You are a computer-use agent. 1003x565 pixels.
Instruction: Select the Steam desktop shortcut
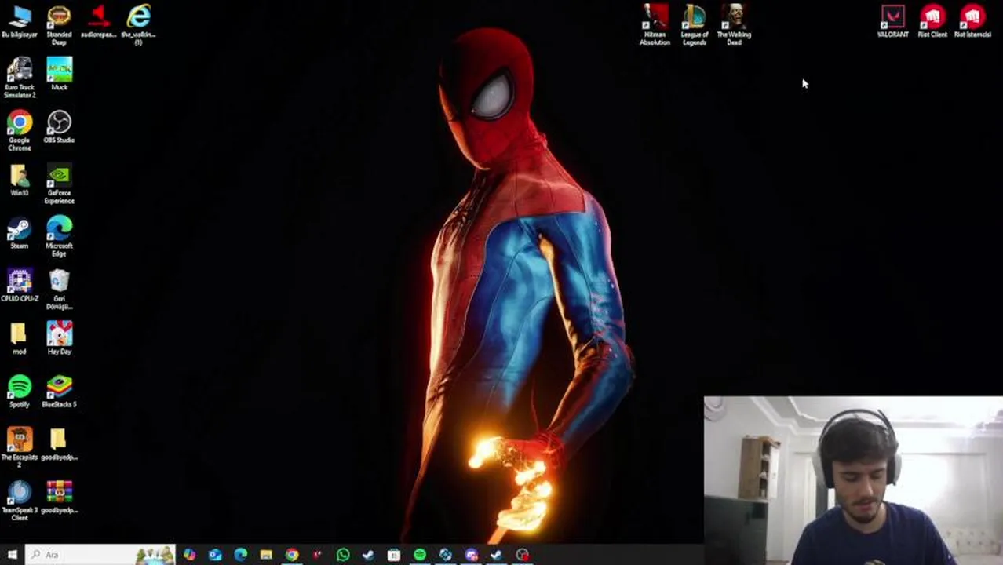pos(20,233)
